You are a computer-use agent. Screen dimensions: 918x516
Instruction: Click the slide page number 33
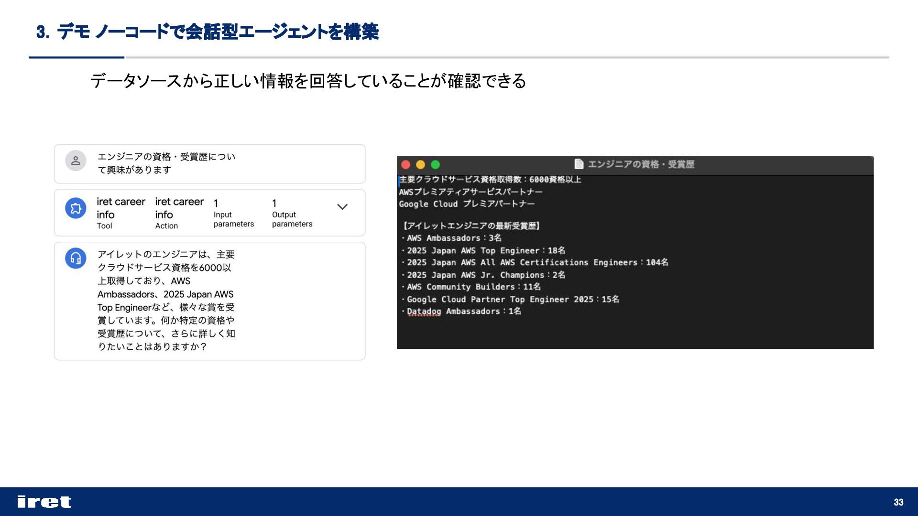898,502
